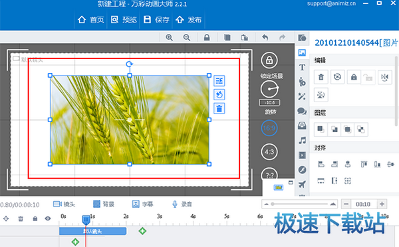Open the airplane icon tool
The image size is (399, 247).
click(302, 184)
